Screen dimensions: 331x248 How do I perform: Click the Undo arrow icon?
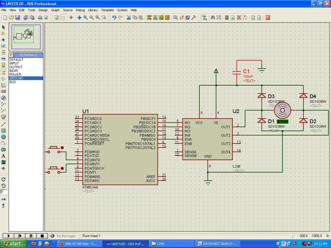114,17
